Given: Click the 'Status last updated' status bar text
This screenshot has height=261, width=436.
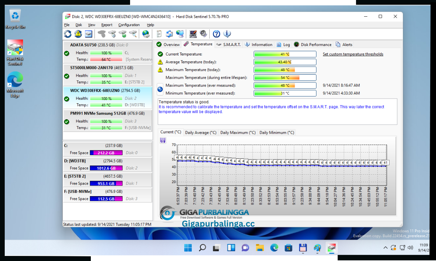Looking at the screenshot, I should [107, 224].
